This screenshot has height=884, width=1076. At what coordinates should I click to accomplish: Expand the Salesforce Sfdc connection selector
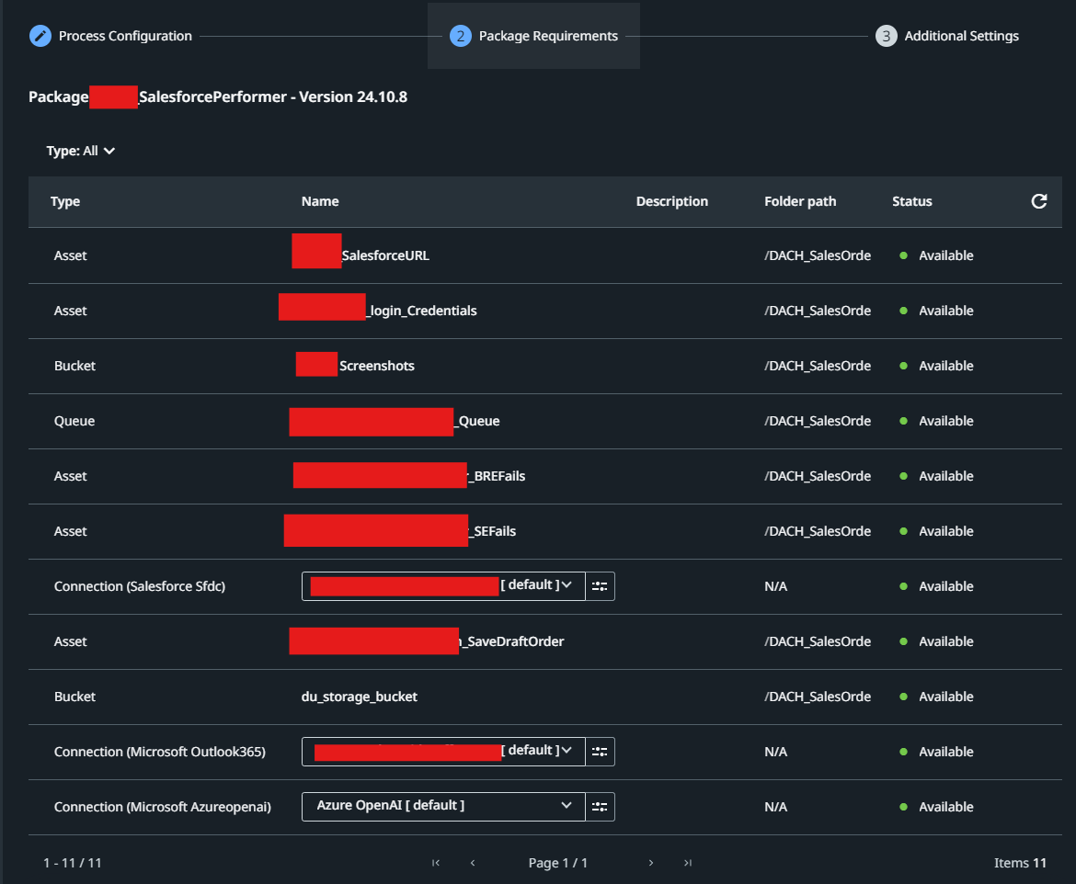coord(567,586)
